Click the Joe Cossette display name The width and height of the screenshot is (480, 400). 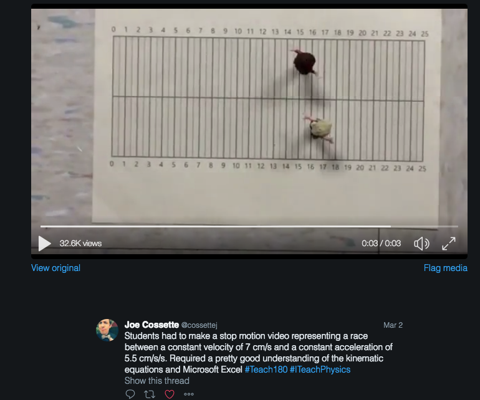tap(151, 325)
